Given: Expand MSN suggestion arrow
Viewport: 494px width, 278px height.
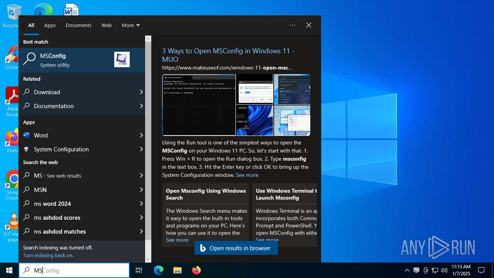Looking at the screenshot, I should (141, 190).
